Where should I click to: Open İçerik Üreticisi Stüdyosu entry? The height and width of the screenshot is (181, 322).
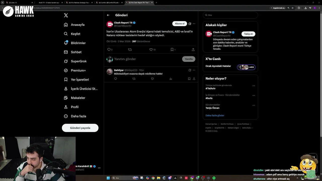tap(81, 89)
